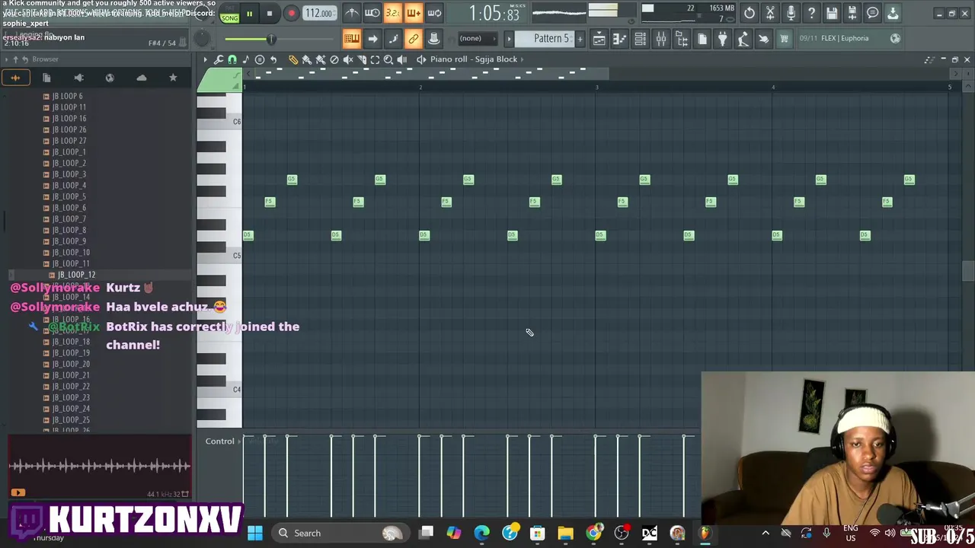Add new pattern with plus button

point(580,39)
